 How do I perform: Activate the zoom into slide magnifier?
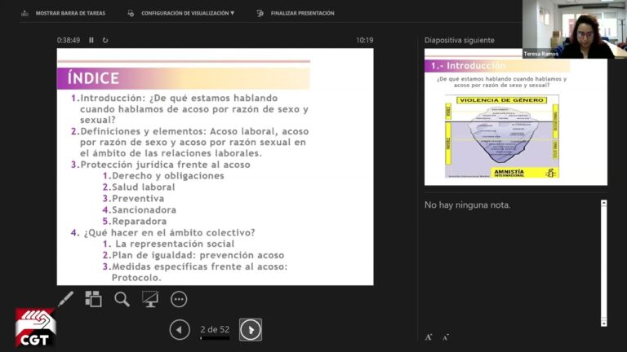click(x=122, y=299)
